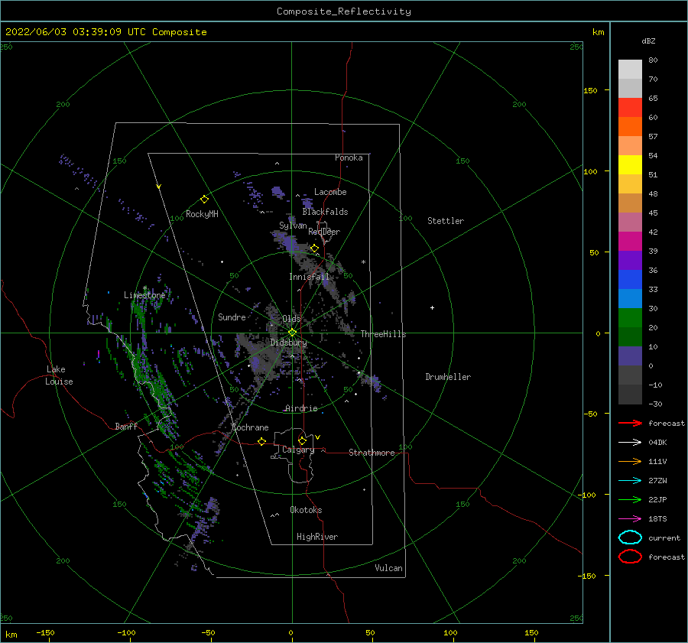Click the RedDeer city label
Viewport: 688px width, 643px height.
[x=324, y=232]
